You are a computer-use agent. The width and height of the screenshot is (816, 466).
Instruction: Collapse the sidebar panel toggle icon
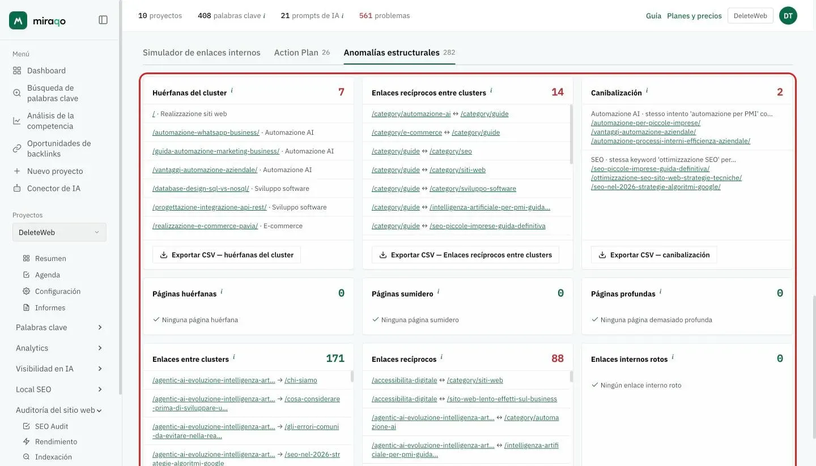tap(103, 20)
